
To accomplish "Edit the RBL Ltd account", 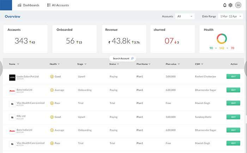I will click(233, 117).
